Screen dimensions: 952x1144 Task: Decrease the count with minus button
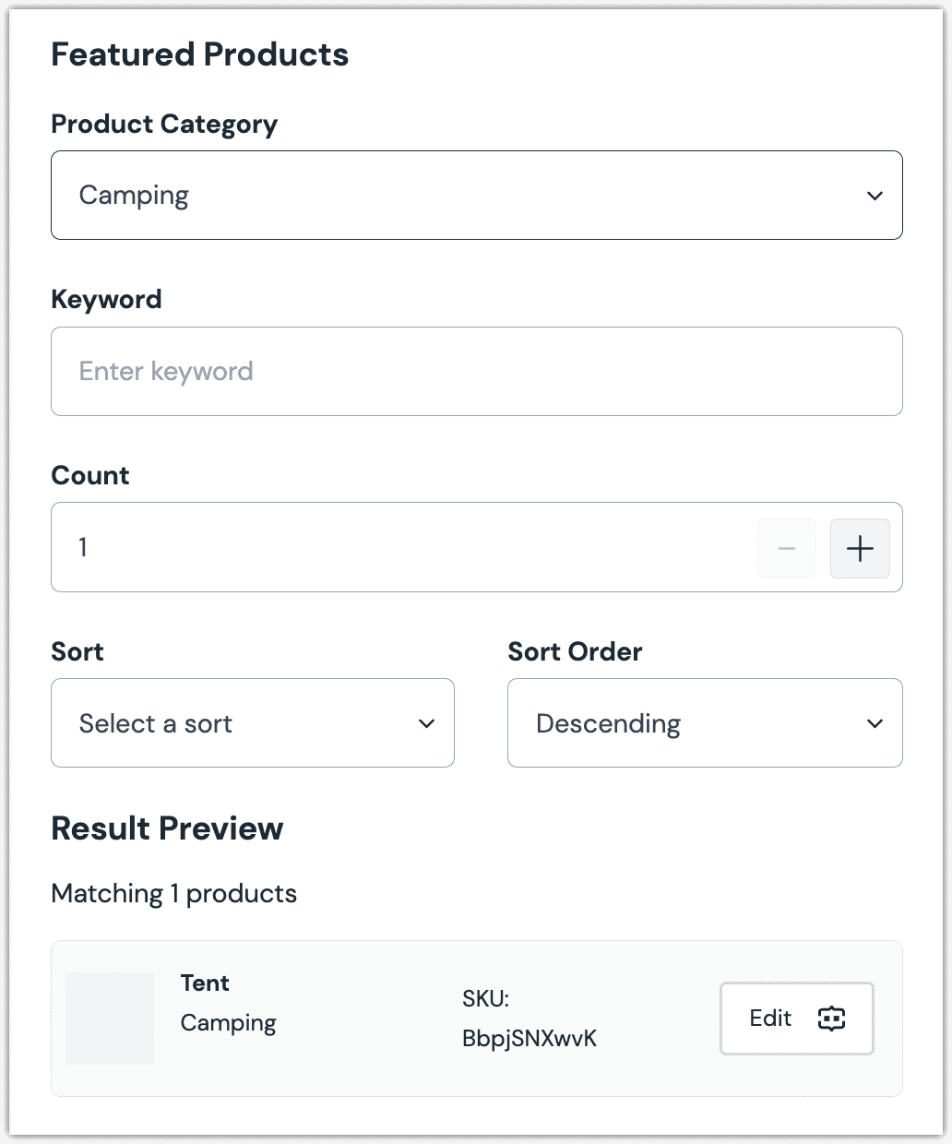pyautogui.click(x=786, y=549)
